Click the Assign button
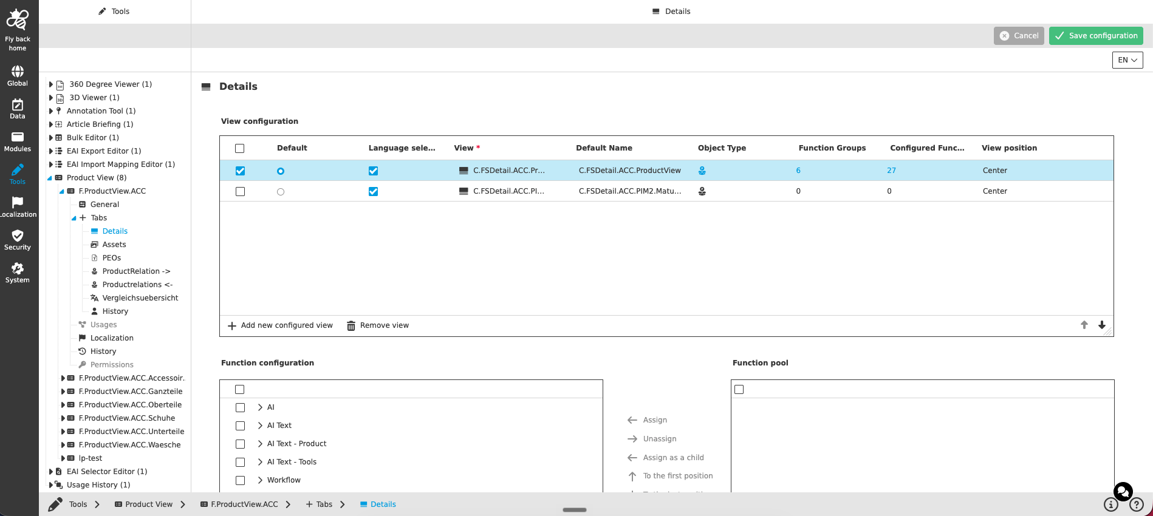 click(x=648, y=420)
